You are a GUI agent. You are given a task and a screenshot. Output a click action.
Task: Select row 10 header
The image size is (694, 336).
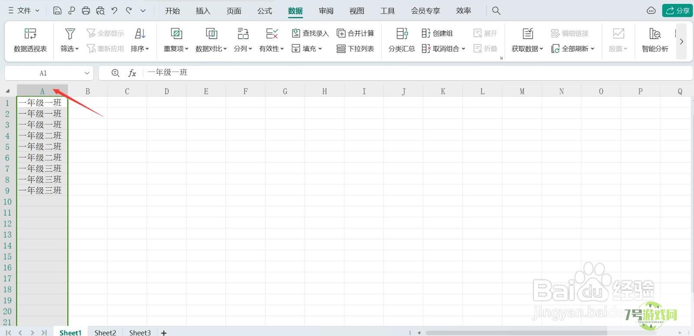tap(8, 202)
